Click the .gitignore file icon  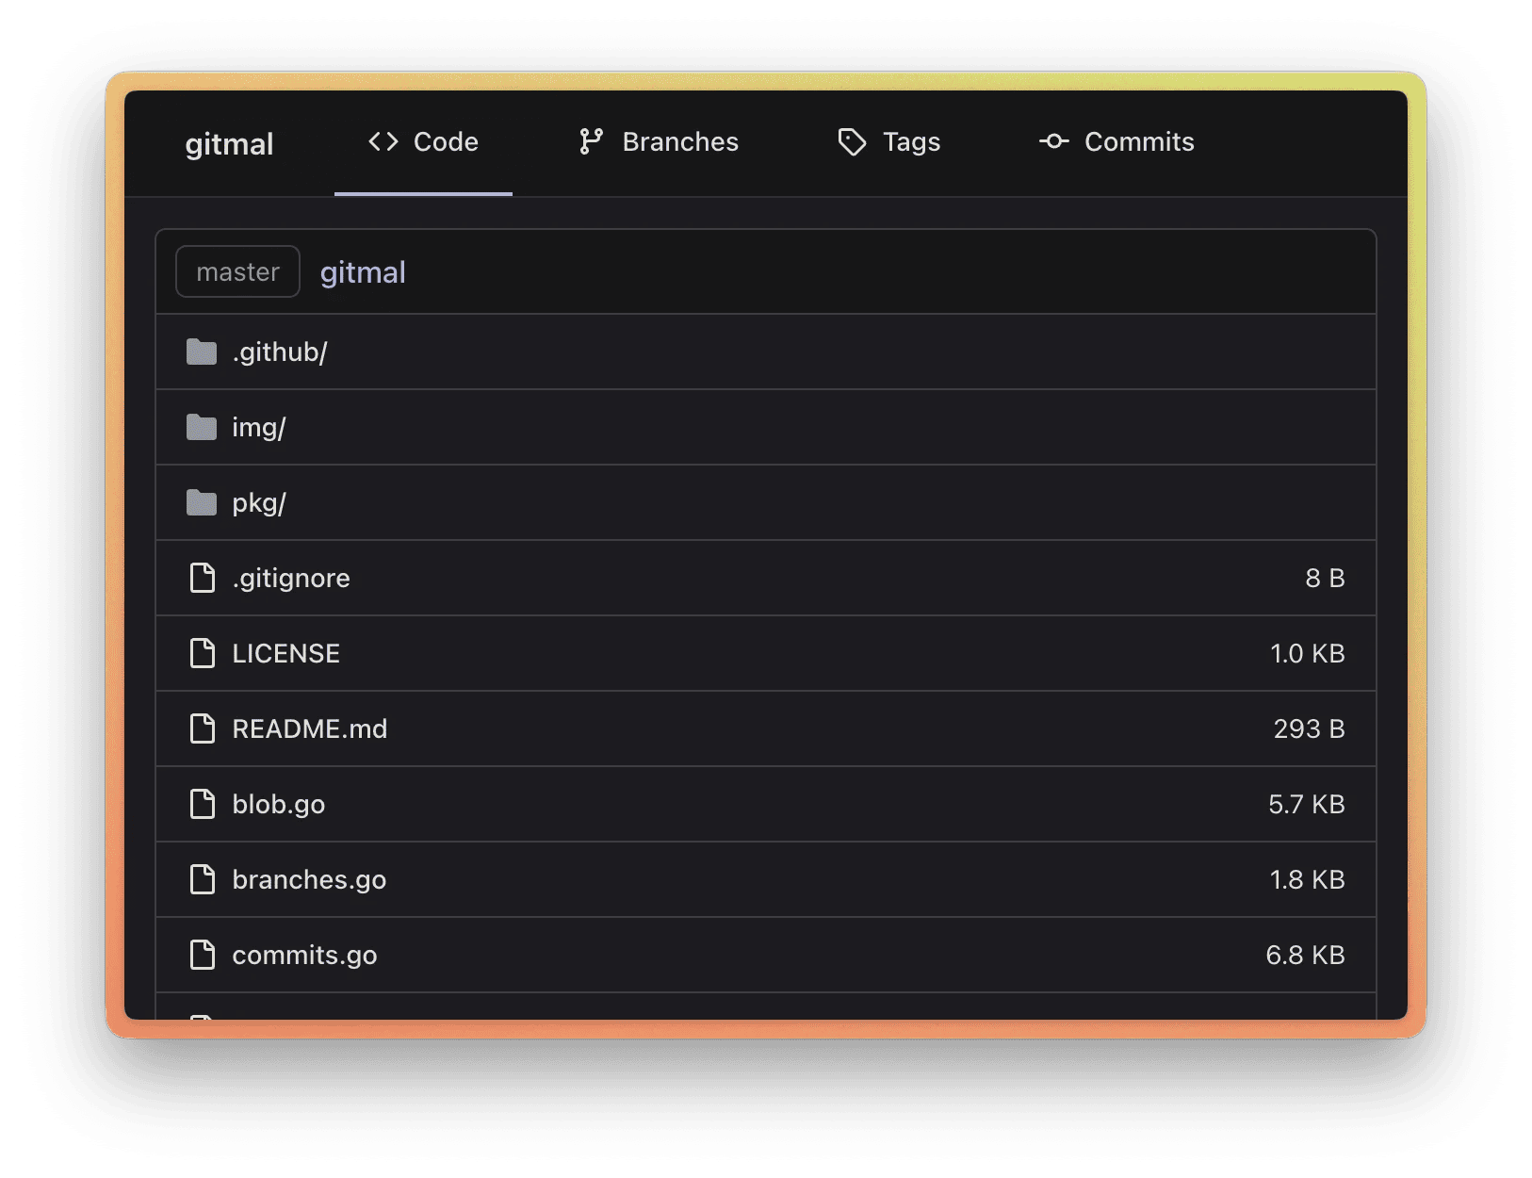tap(203, 578)
